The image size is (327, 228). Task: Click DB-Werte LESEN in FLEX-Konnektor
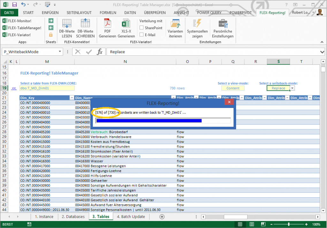tap(66, 28)
